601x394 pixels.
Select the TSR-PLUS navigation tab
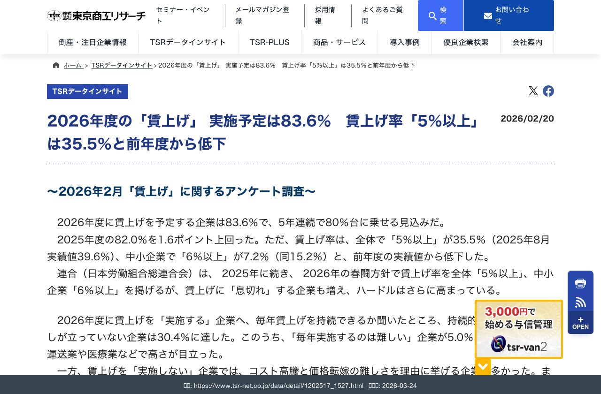(x=270, y=42)
